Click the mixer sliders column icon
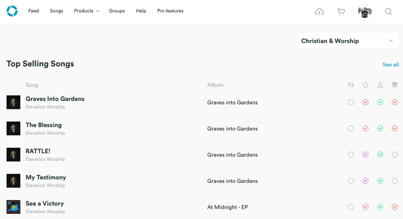 tap(351, 85)
